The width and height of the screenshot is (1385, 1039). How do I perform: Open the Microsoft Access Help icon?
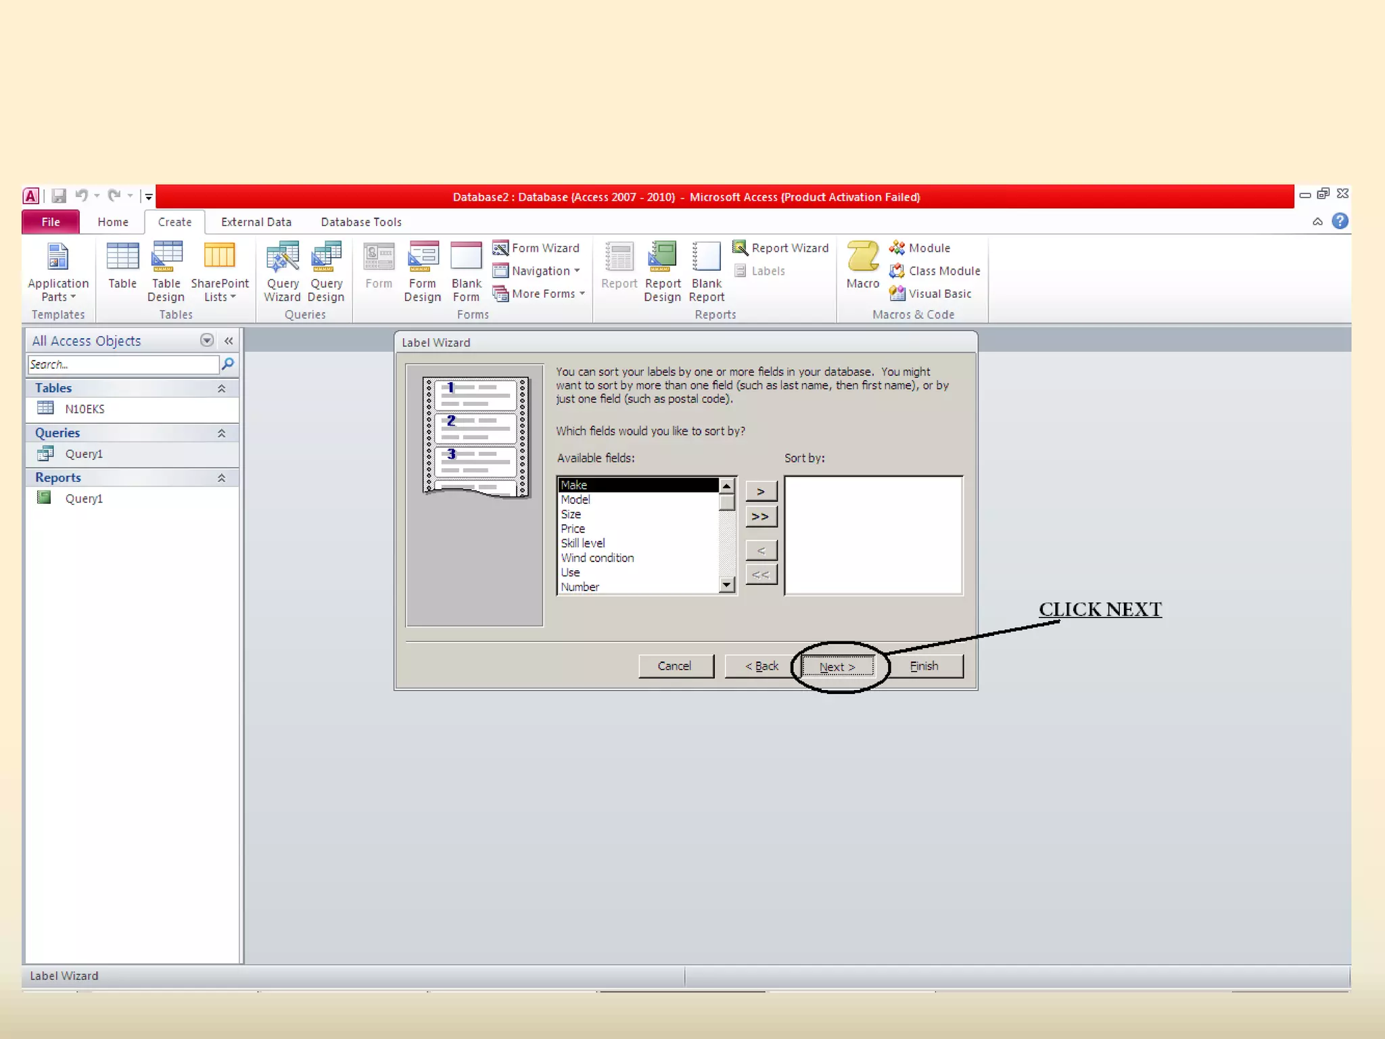tap(1339, 221)
